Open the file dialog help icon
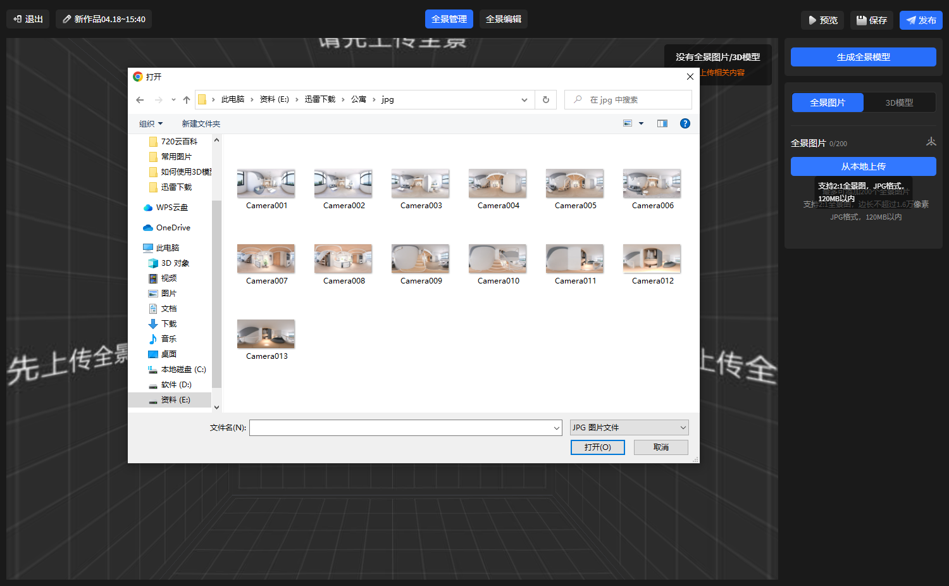949x586 pixels. pyautogui.click(x=685, y=123)
